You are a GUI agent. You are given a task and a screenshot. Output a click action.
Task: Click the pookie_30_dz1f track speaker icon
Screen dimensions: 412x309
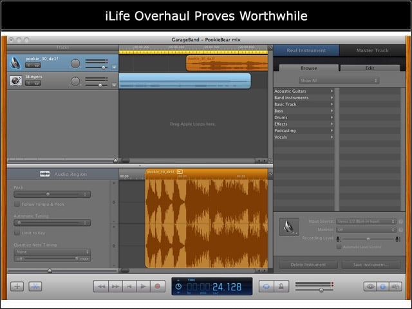click(15, 63)
